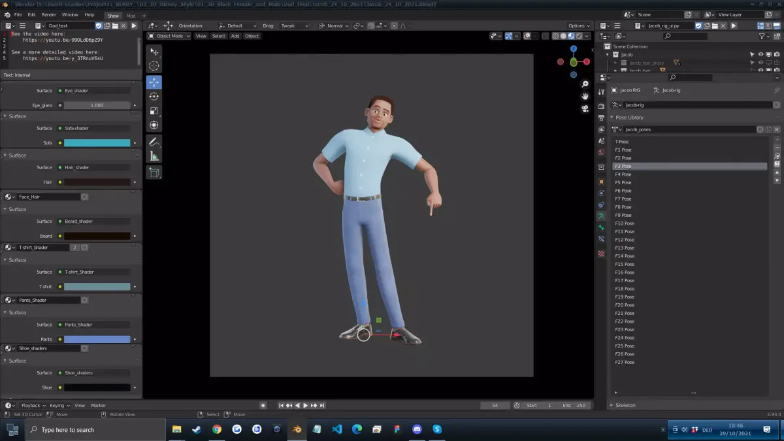Switch to solid viewport shading

563,36
